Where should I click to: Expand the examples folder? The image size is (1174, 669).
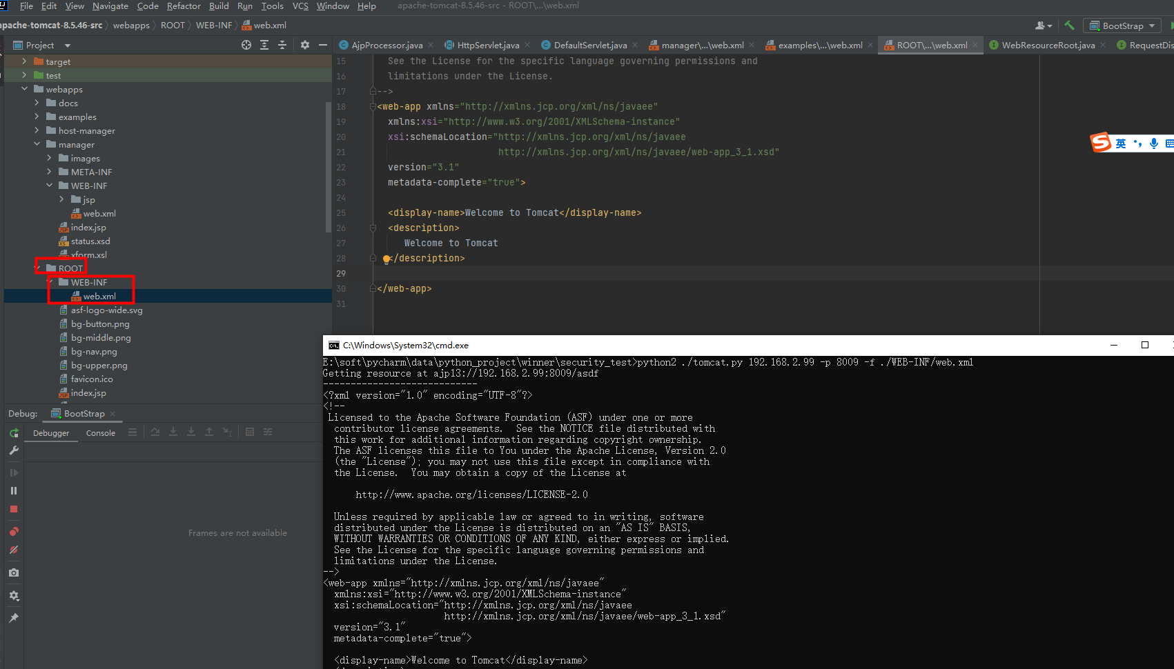click(37, 117)
